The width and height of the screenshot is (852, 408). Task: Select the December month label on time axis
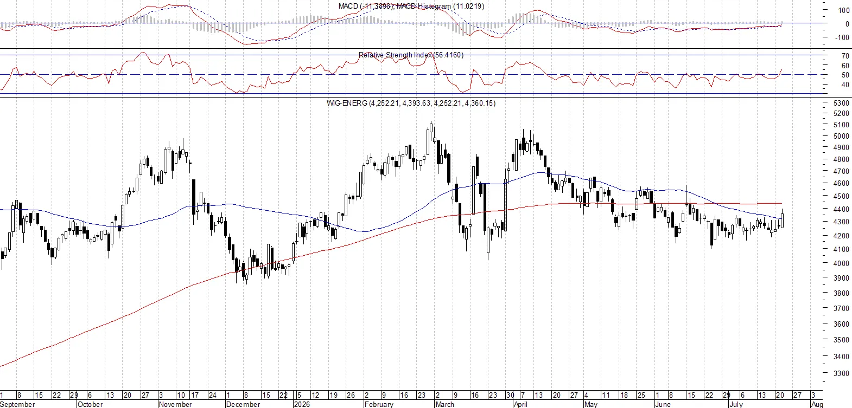pyautogui.click(x=243, y=404)
